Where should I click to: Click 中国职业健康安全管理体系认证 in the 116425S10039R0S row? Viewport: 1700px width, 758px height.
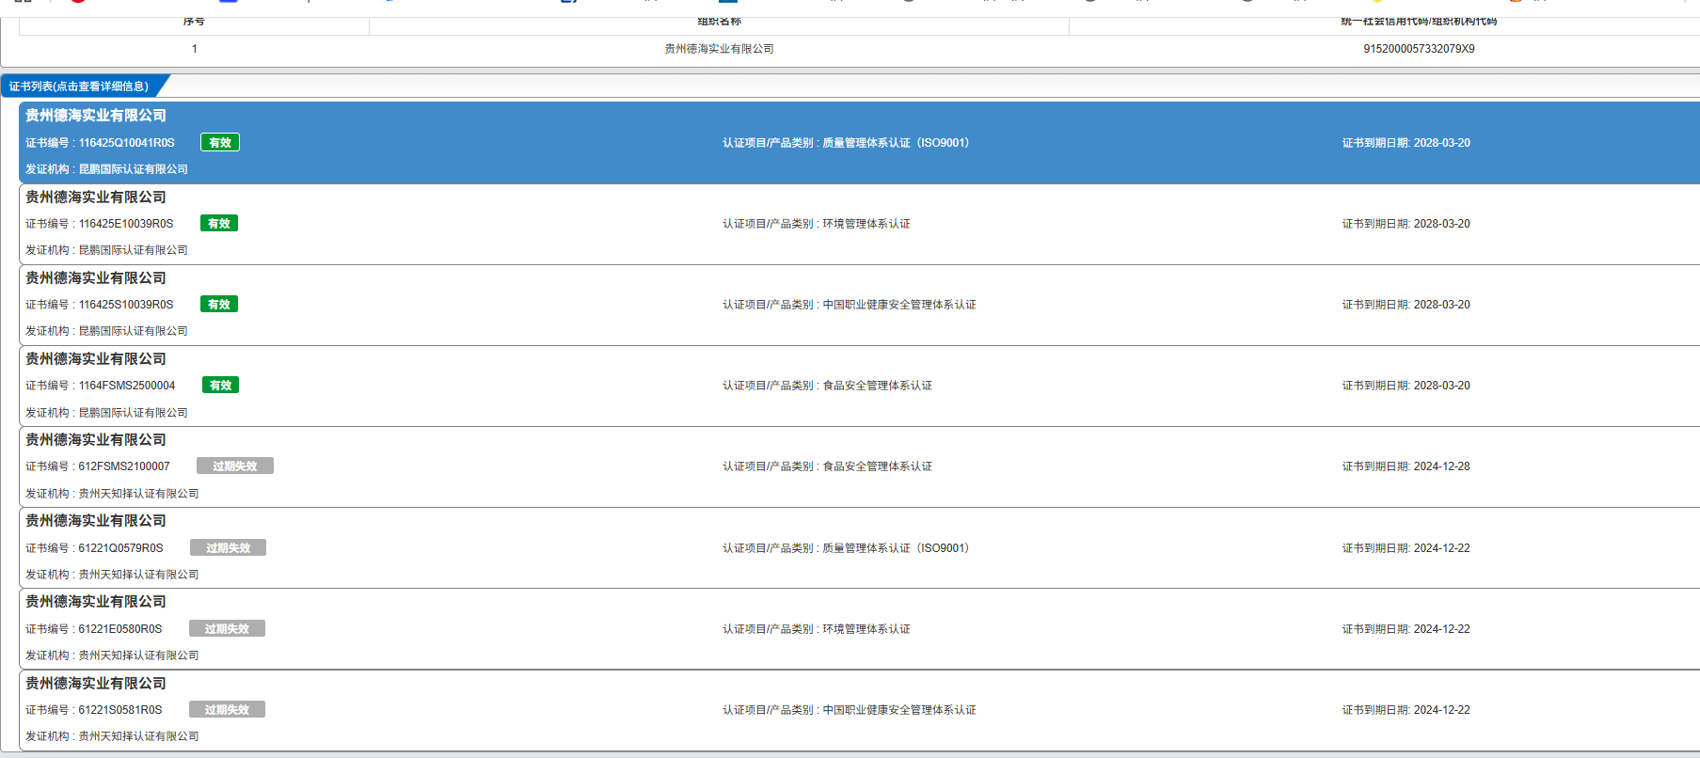899,305
